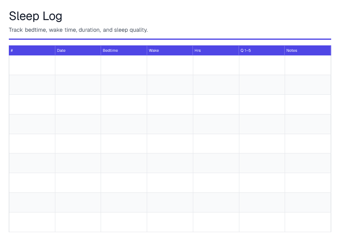Click the 'Wake' column header
The image size is (340, 241).
(170, 51)
